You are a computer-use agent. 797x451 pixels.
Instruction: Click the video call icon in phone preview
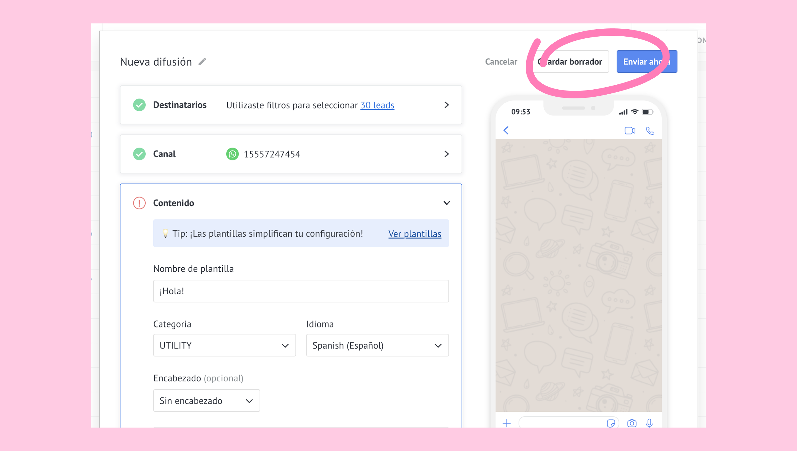630,131
